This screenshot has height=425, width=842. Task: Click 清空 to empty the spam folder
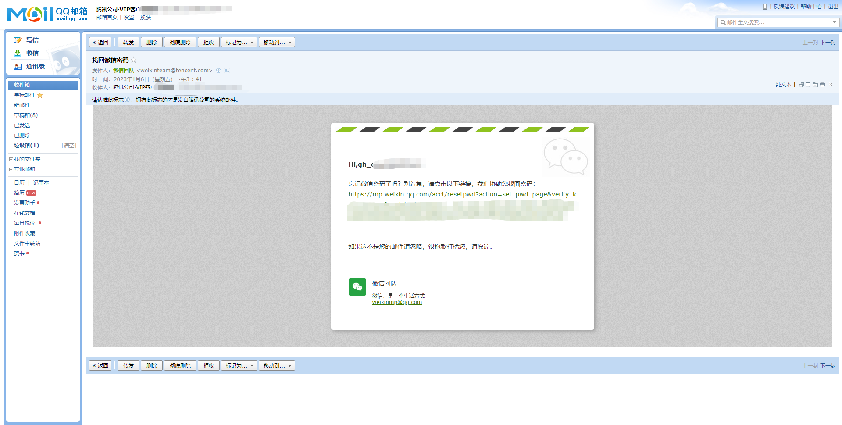click(69, 146)
